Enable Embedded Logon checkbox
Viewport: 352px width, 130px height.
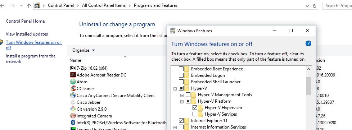[181, 75]
